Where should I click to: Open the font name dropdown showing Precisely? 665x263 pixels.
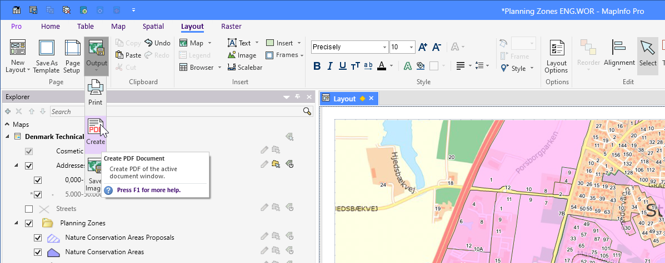(384, 47)
